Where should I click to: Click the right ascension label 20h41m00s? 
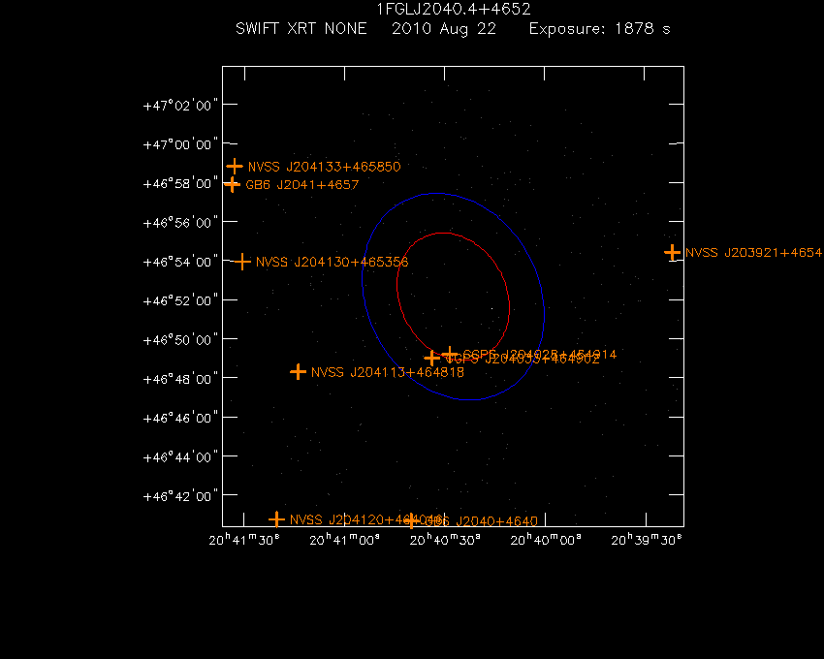click(x=345, y=540)
